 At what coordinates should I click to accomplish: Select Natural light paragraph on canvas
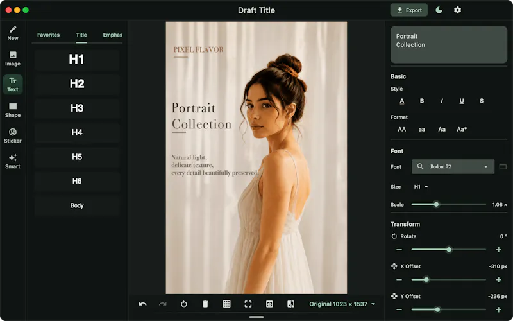tap(215, 165)
